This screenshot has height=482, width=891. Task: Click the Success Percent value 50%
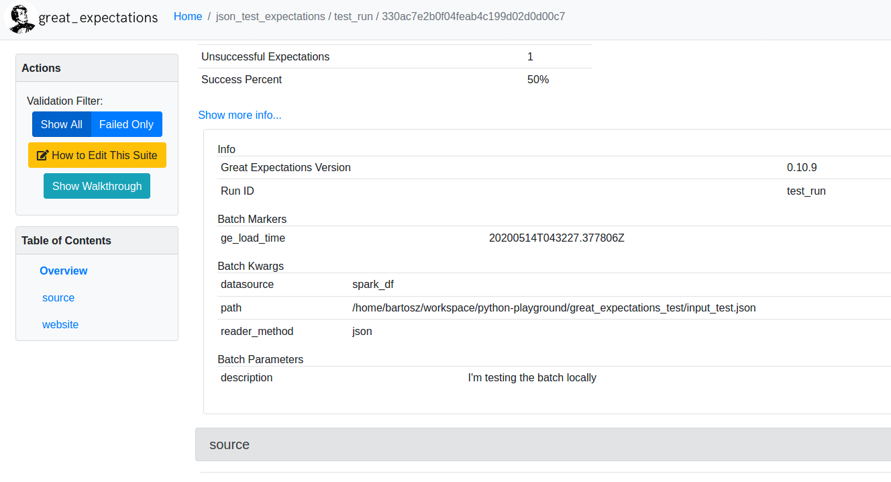coord(538,79)
